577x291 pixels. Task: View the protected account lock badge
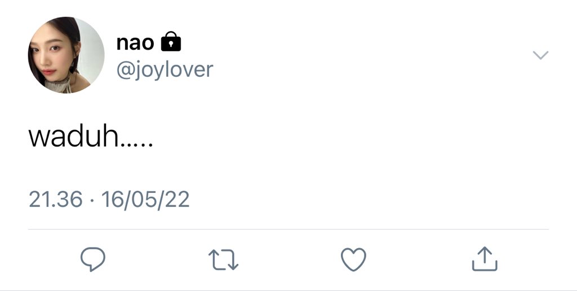(x=171, y=41)
